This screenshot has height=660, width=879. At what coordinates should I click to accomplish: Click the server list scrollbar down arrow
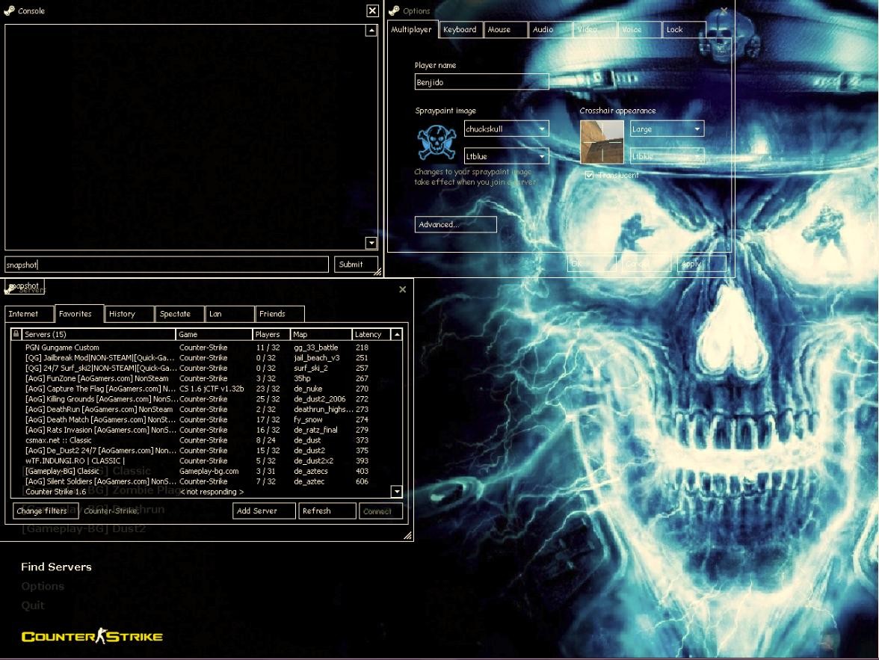[398, 491]
